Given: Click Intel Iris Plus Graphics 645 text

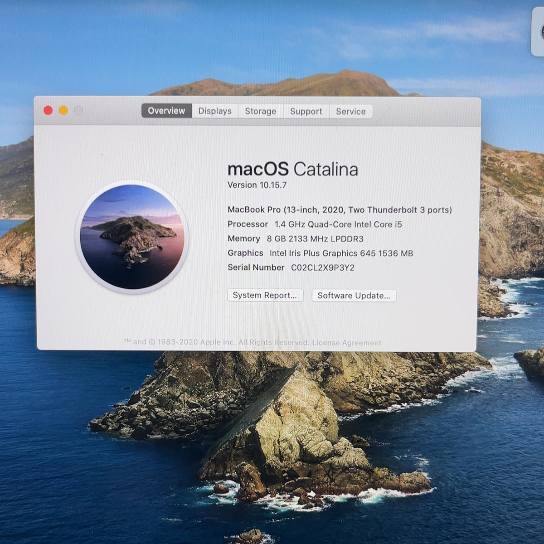Looking at the screenshot, I should point(341,253).
